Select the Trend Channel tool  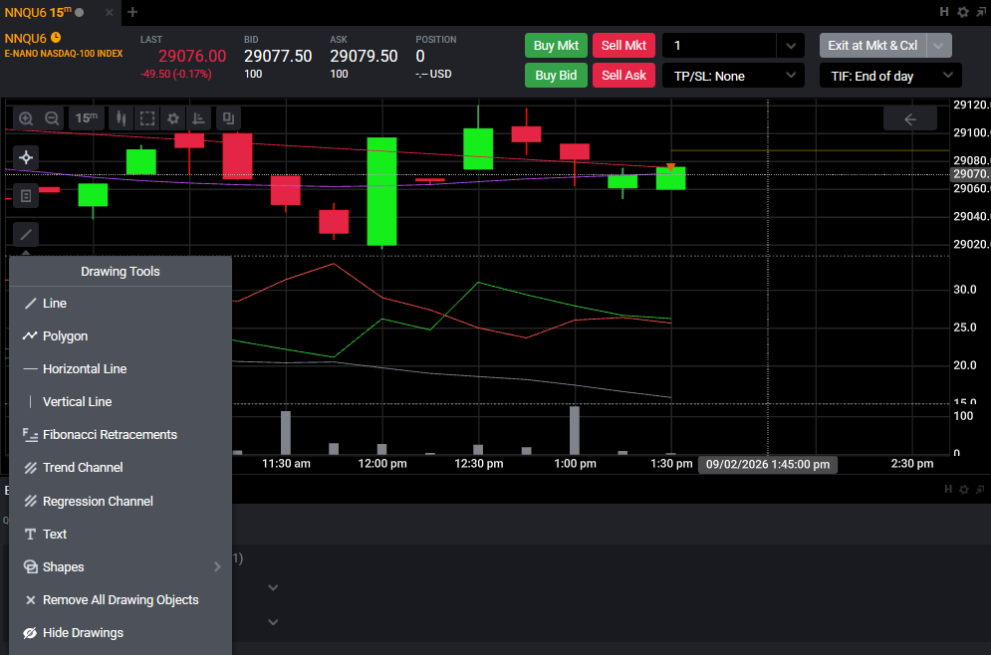pyautogui.click(x=121, y=468)
